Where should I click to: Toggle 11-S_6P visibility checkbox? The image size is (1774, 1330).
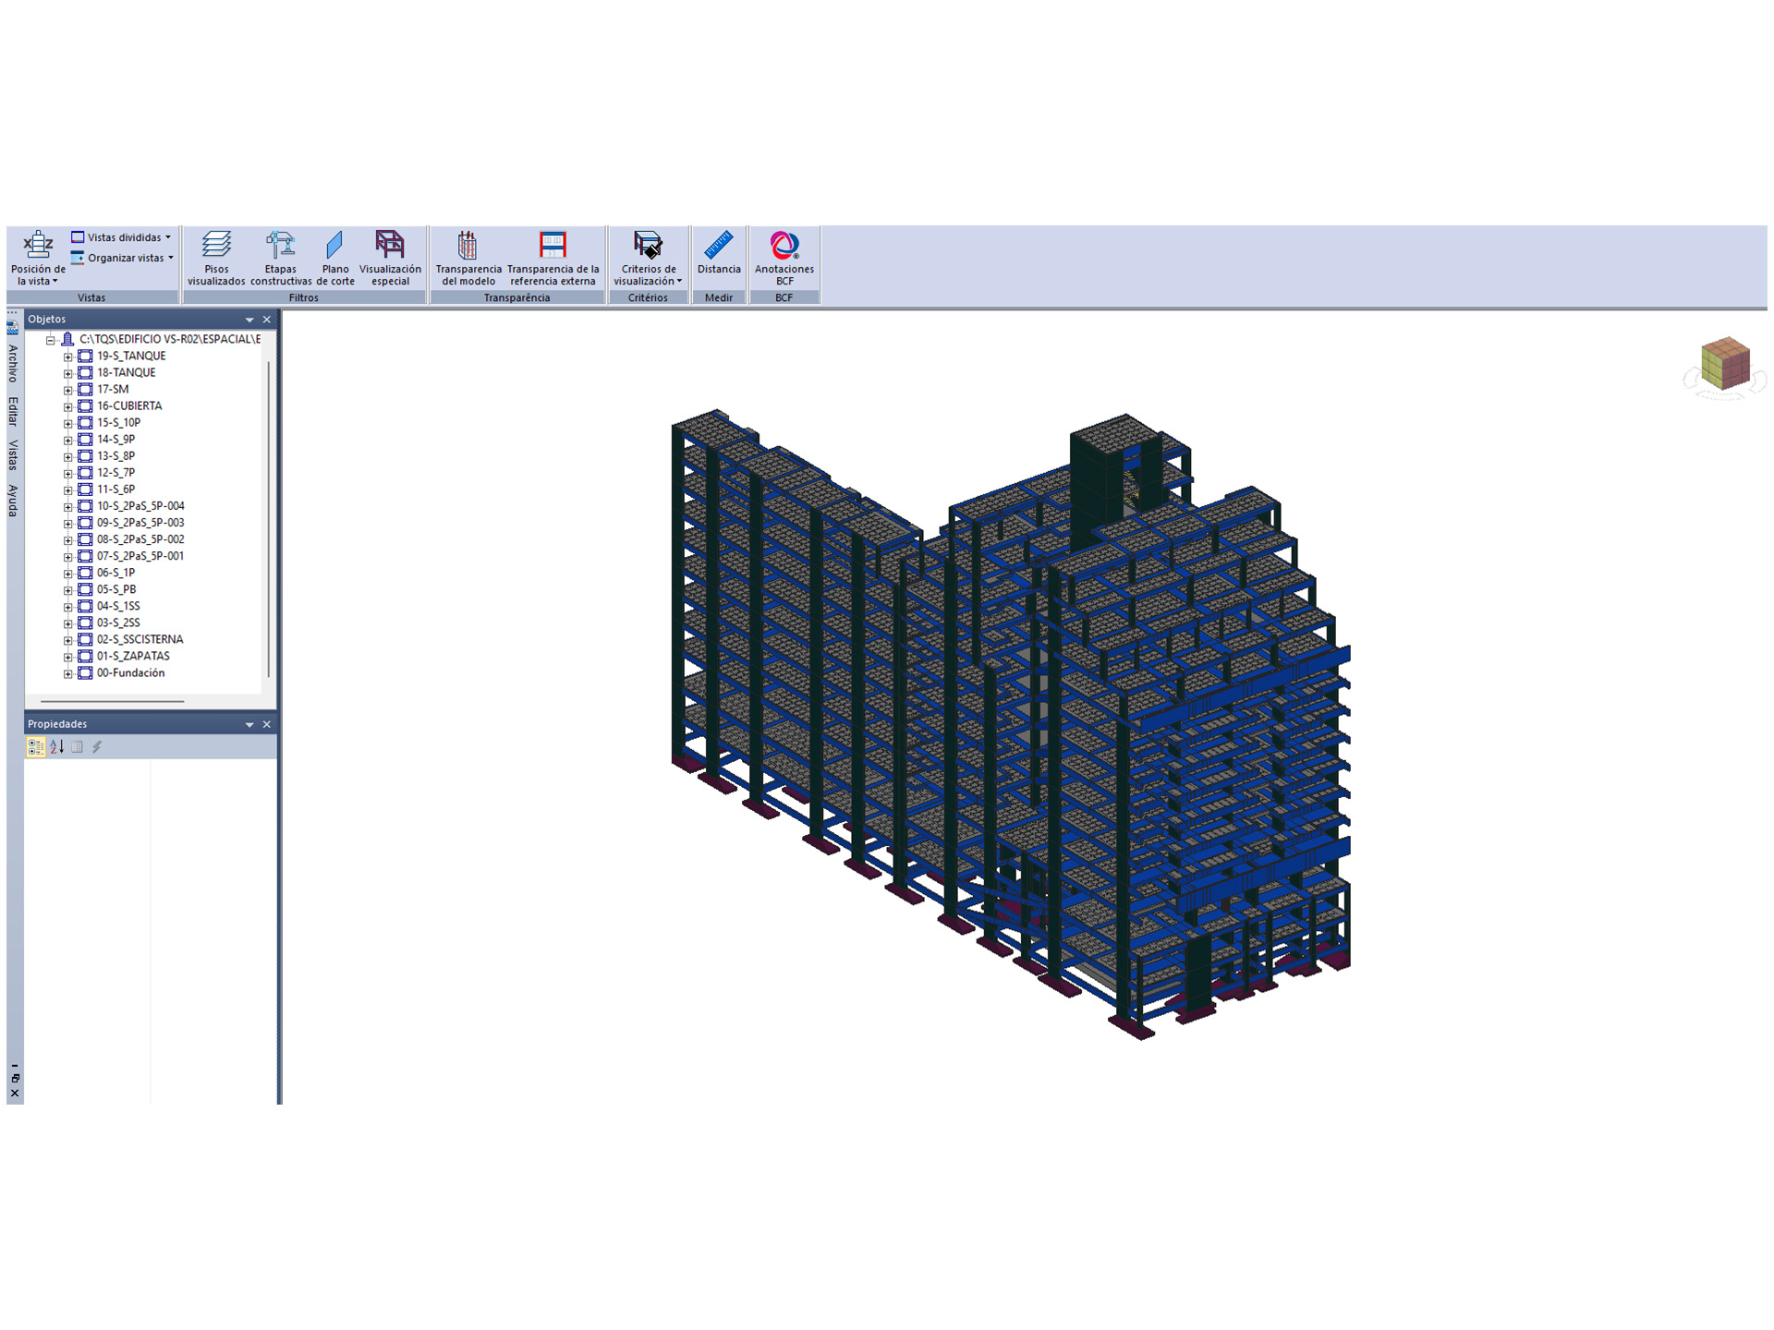[x=85, y=489]
